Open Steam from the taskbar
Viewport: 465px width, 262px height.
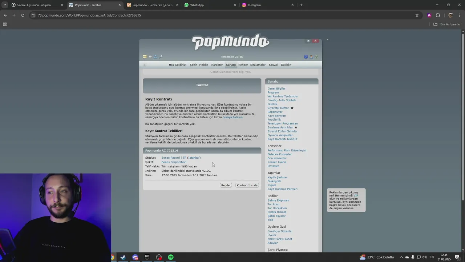click(123, 257)
